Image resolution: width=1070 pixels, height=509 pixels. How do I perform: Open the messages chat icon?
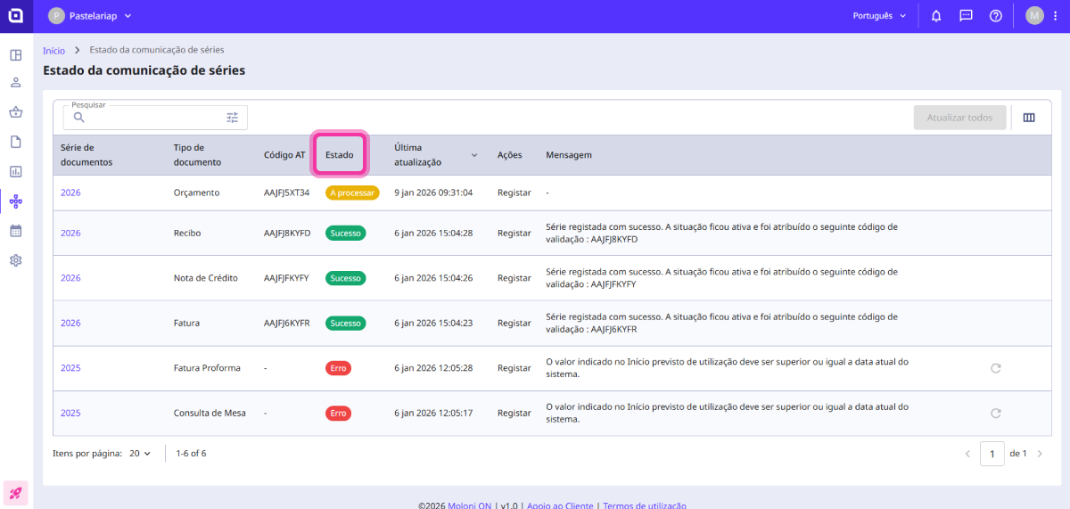pyautogui.click(x=966, y=16)
